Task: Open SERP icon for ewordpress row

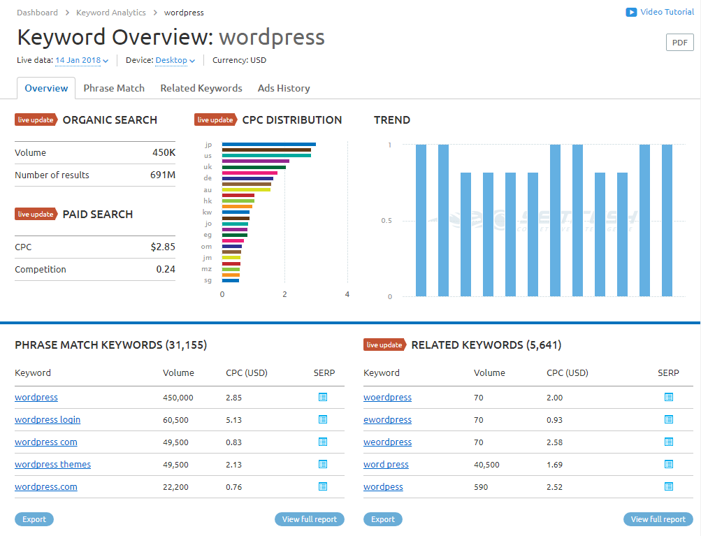Action: pyautogui.click(x=669, y=419)
